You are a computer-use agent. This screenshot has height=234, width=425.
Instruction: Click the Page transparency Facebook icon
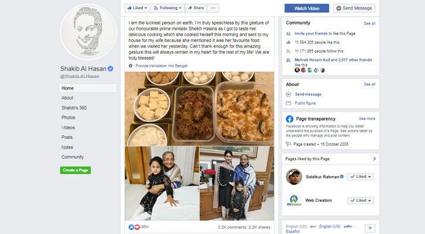pyautogui.click(x=289, y=118)
